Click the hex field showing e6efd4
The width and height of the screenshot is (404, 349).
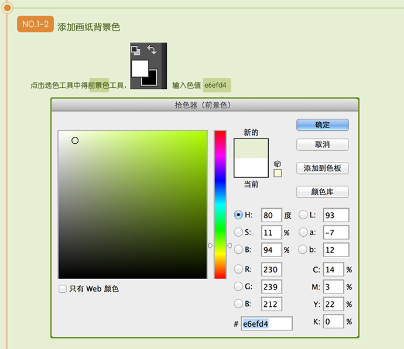coord(266,323)
